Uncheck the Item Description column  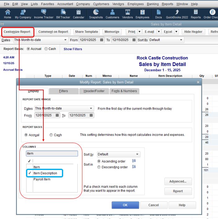point(29,173)
